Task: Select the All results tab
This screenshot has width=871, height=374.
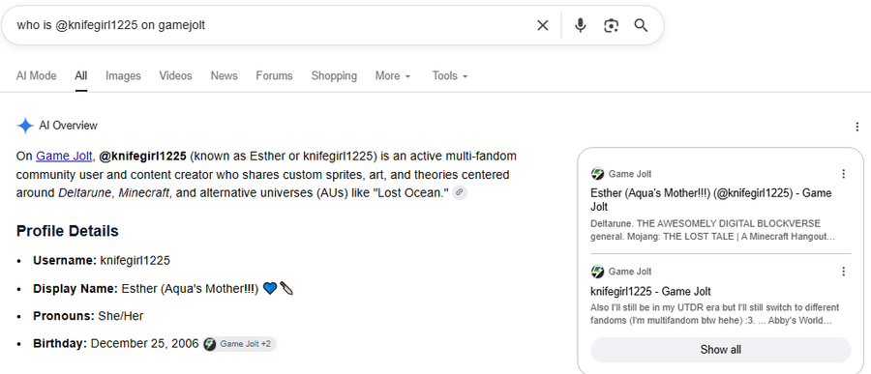Action: (81, 76)
